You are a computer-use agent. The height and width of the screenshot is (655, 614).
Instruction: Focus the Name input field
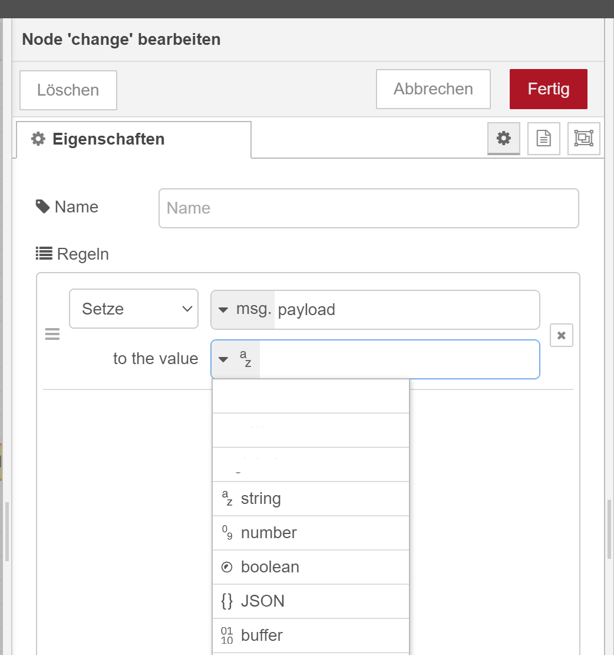point(368,208)
